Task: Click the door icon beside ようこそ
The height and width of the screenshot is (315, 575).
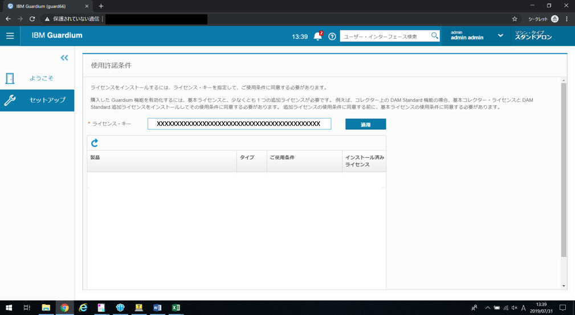Action: pyautogui.click(x=10, y=78)
